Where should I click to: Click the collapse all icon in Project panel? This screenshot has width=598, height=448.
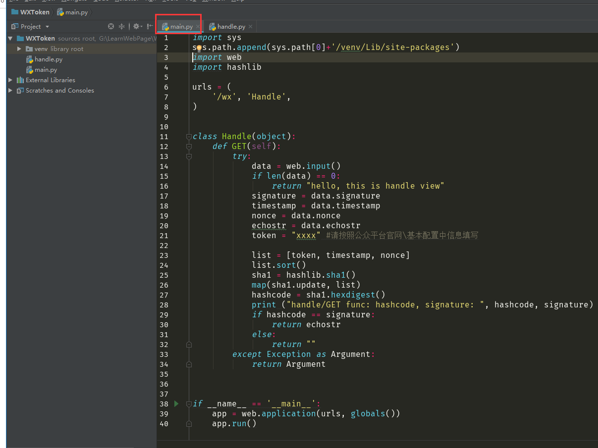pos(122,27)
